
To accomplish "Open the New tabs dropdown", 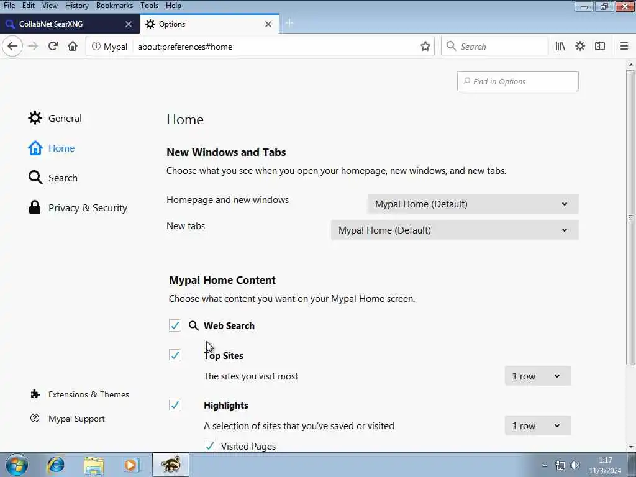I will [x=455, y=230].
